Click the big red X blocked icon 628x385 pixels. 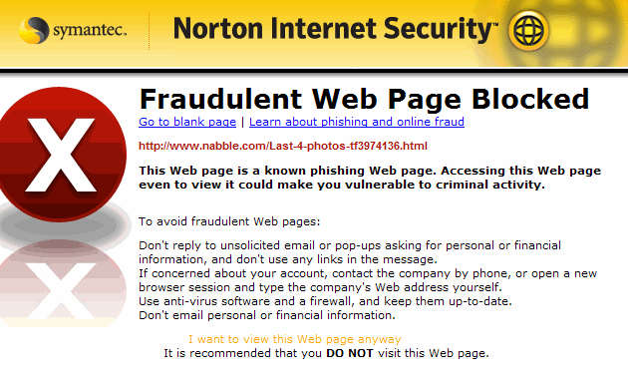click(62, 155)
